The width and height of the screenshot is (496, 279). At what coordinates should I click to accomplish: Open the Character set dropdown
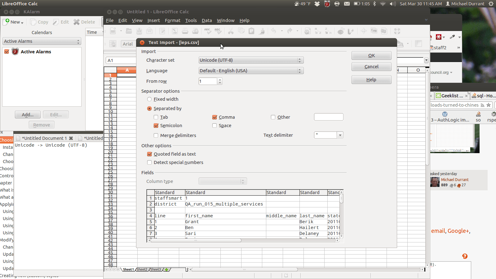(x=251, y=60)
